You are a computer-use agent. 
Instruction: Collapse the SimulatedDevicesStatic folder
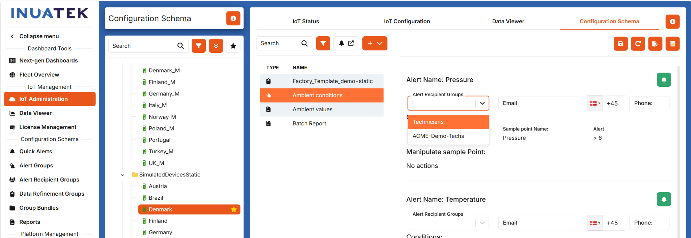pos(123,175)
